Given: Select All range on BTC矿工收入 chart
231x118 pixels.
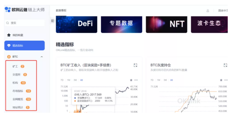Looking at the screenshot, I should (81, 80).
